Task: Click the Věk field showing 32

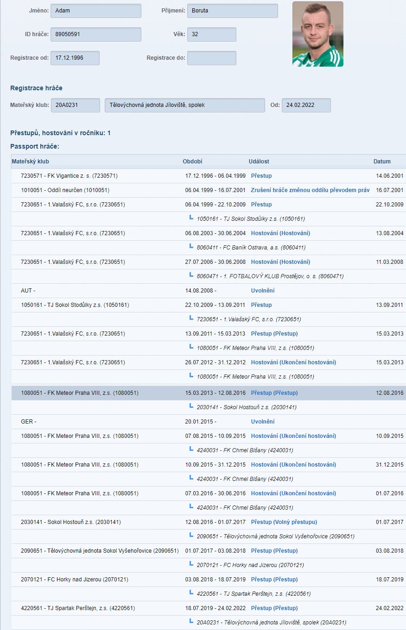Action: [x=212, y=34]
